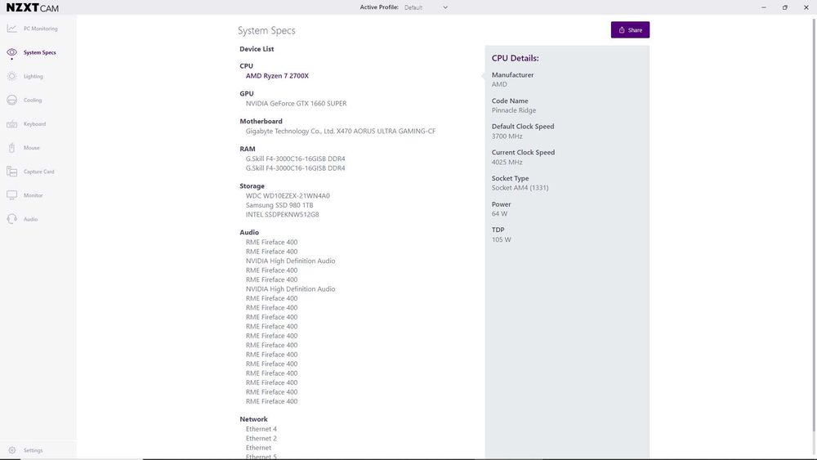817x460 pixels.
Task: Click the 4025 MHz current clock value
Action: click(507, 162)
